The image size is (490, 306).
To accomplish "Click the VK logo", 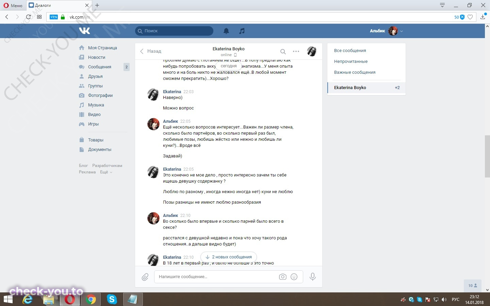I will point(84,31).
